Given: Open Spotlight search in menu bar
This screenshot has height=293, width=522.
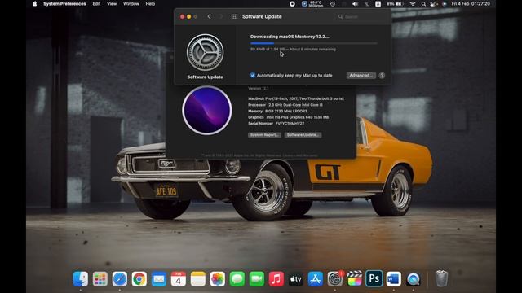Looking at the screenshot, I should click(x=423, y=3).
